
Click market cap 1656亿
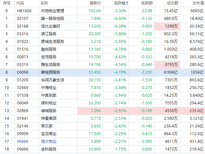(x=197, y=72)
